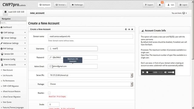Play the Account Create Info audio
The image size is (194, 109).
pyautogui.click(x=143, y=72)
